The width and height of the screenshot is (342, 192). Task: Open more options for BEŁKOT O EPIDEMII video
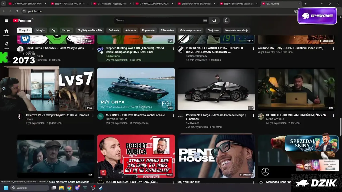point(333,115)
